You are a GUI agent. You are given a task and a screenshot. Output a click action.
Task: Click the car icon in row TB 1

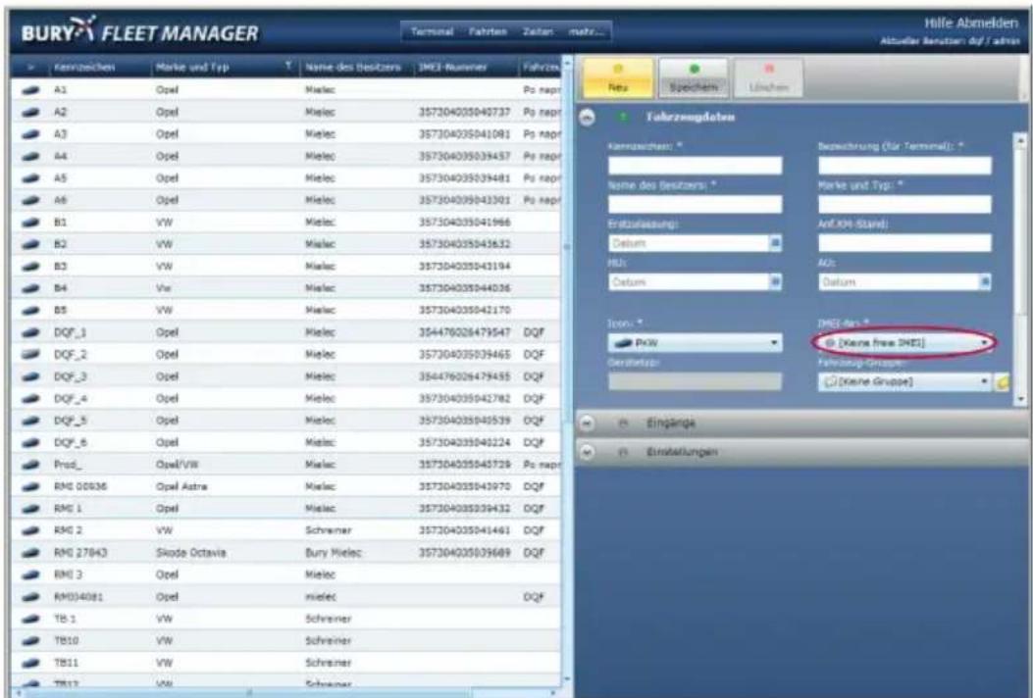click(30, 619)
